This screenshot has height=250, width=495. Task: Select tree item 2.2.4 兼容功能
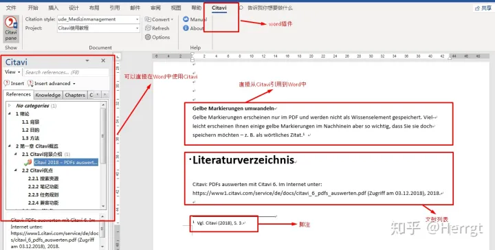point(43,203)
